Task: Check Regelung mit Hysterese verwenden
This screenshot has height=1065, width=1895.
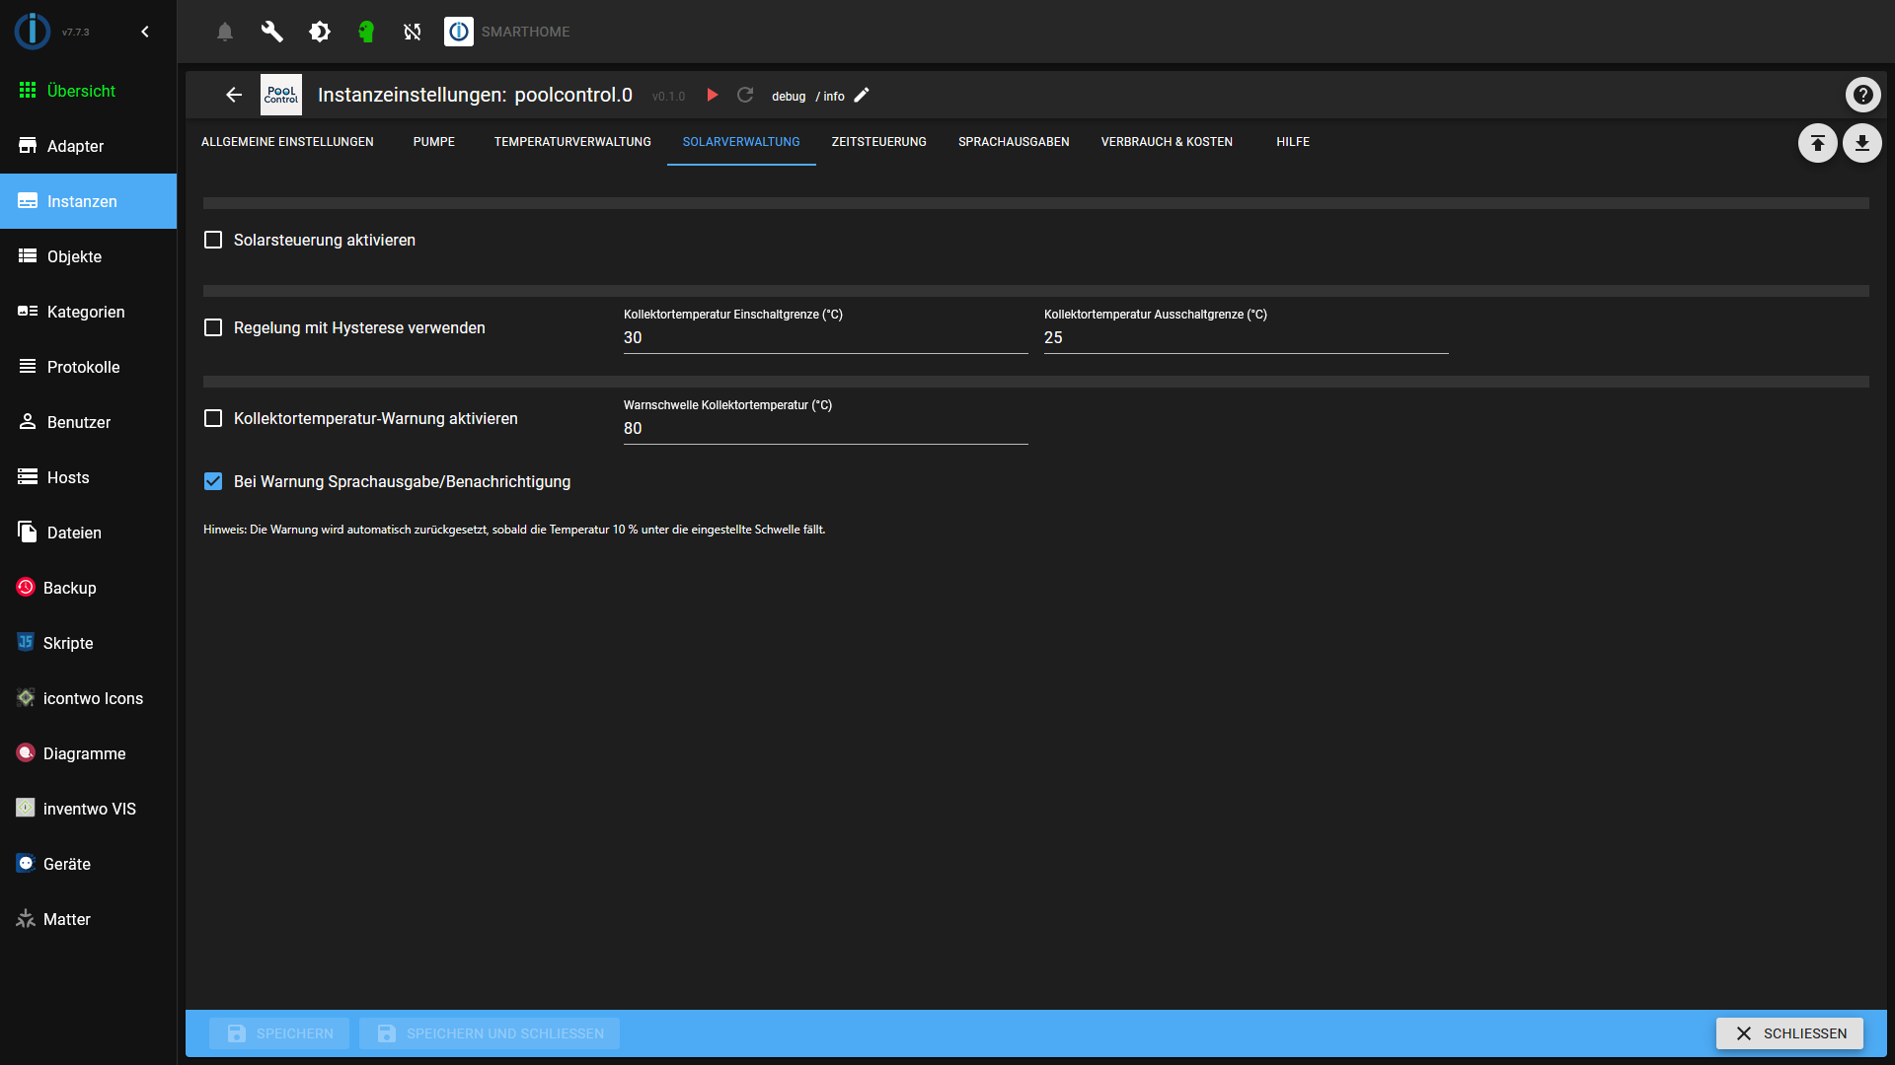Action: (x=213, y=327)
